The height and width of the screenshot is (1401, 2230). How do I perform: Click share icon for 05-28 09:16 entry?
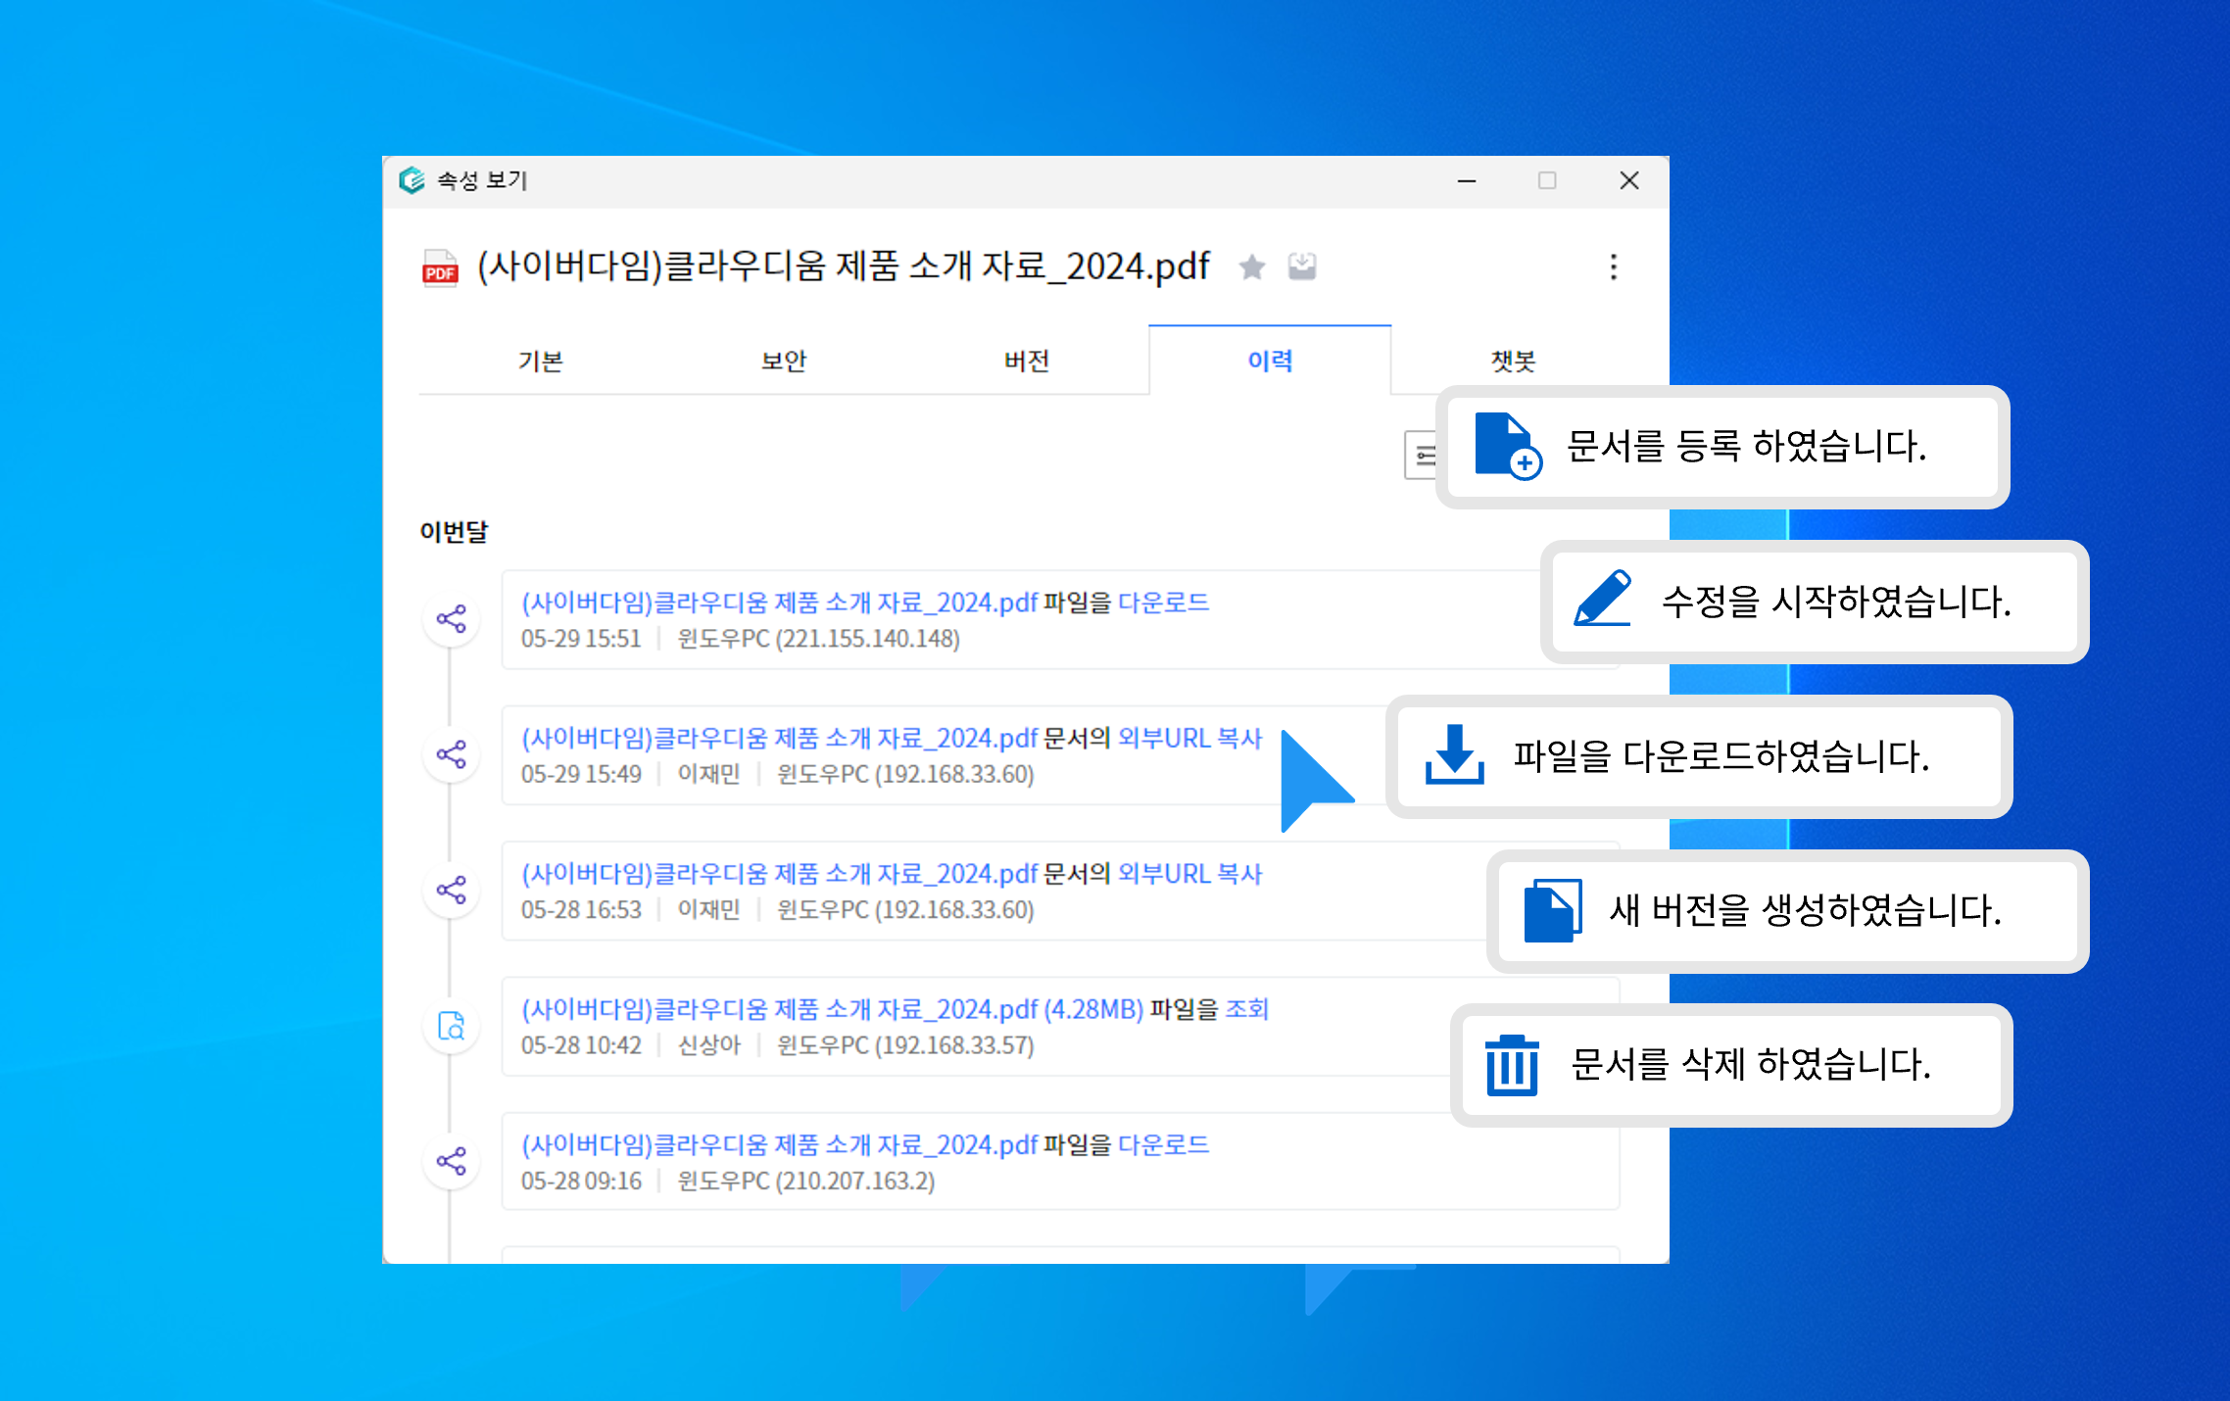click(451, 1161)
